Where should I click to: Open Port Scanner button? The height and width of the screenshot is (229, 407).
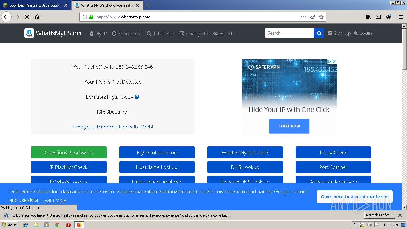pyautogui.click(x=333, y=167)
